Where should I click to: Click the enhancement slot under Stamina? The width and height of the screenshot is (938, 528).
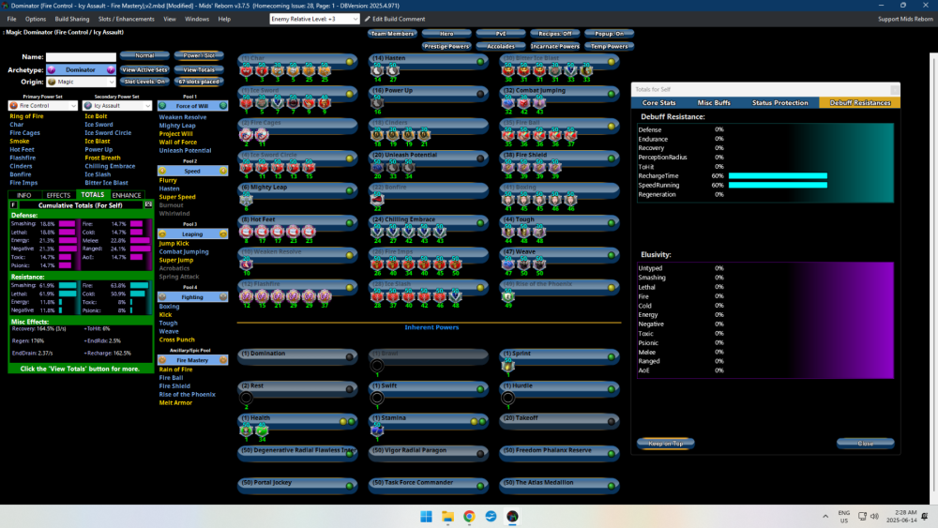click(x=377, y=430)
